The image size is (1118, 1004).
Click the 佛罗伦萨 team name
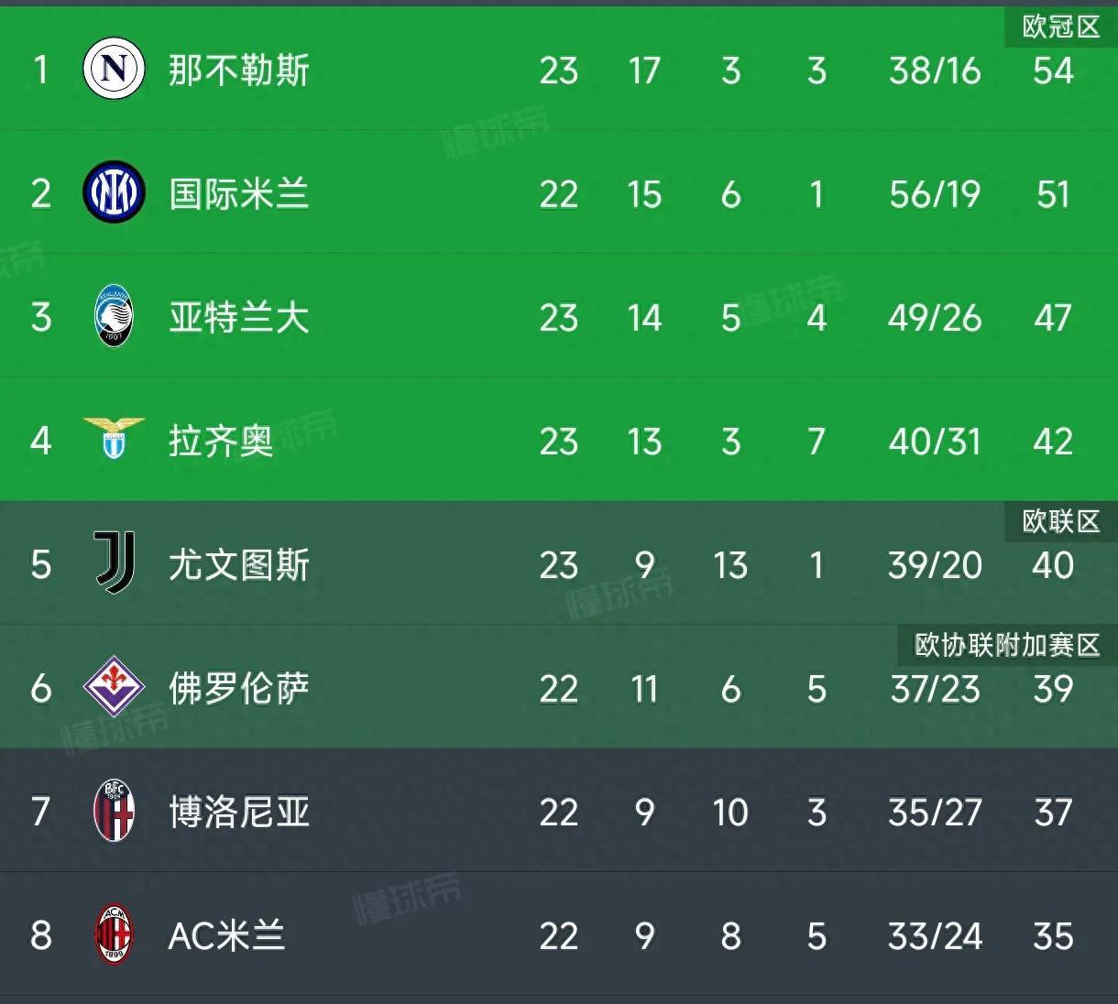(x=238, y=689)
